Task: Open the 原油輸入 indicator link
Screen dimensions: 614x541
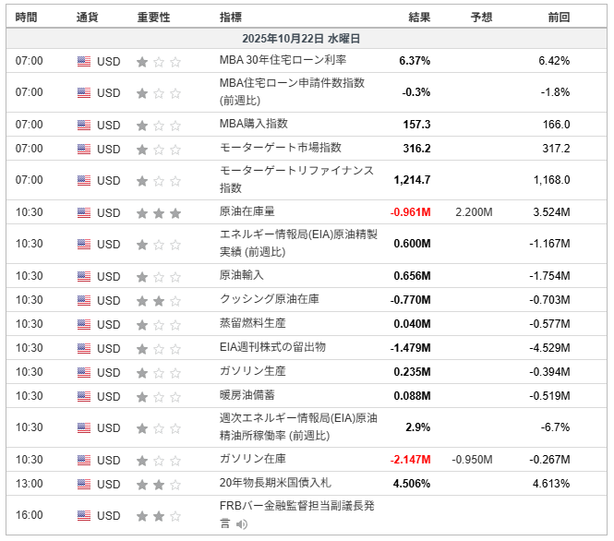Action: tap(241, 275)
